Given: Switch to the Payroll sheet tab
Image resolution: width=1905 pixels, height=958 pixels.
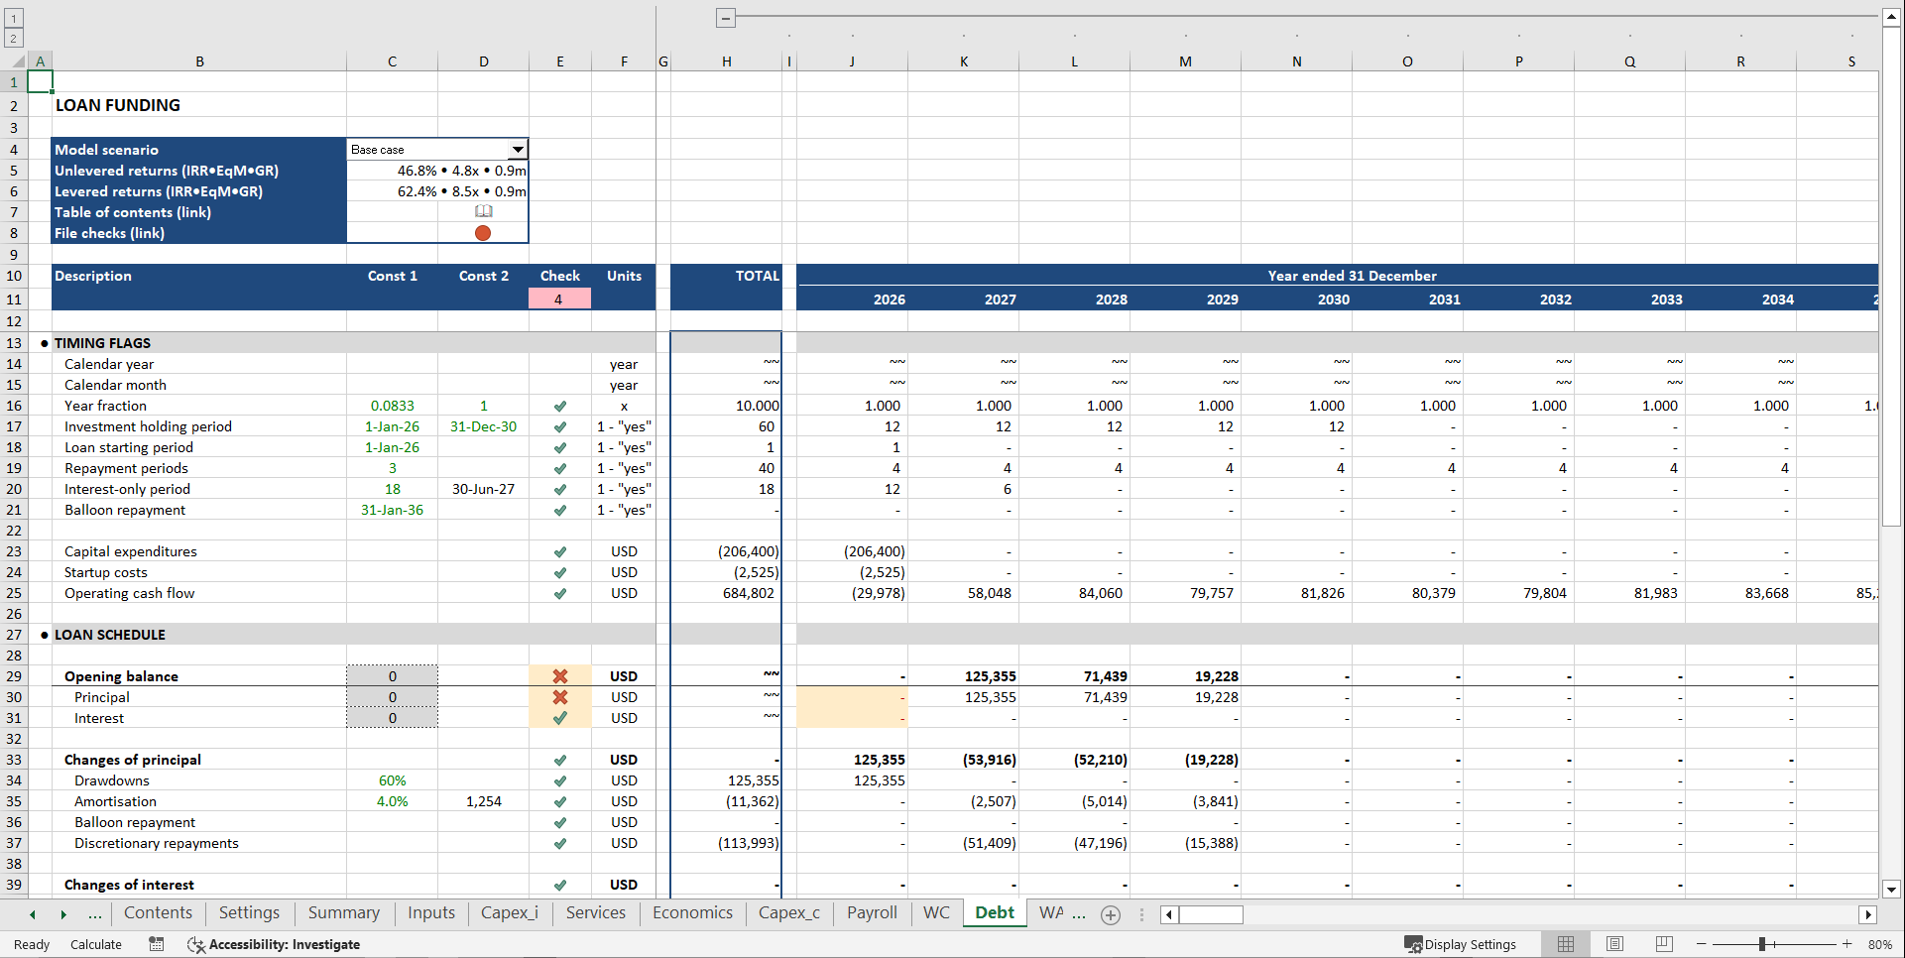Looking at the screenshot, I should coord(871,912).
